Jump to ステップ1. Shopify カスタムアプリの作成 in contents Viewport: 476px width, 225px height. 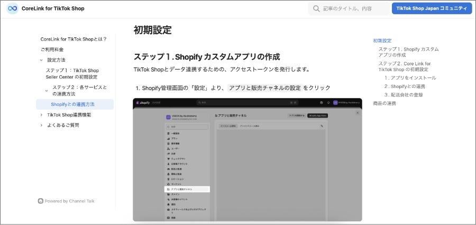(408, 52)
